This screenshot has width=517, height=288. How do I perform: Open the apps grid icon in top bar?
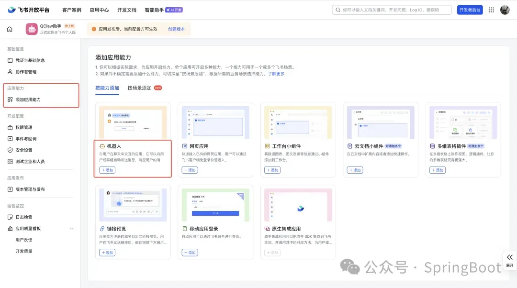[491, 10]
